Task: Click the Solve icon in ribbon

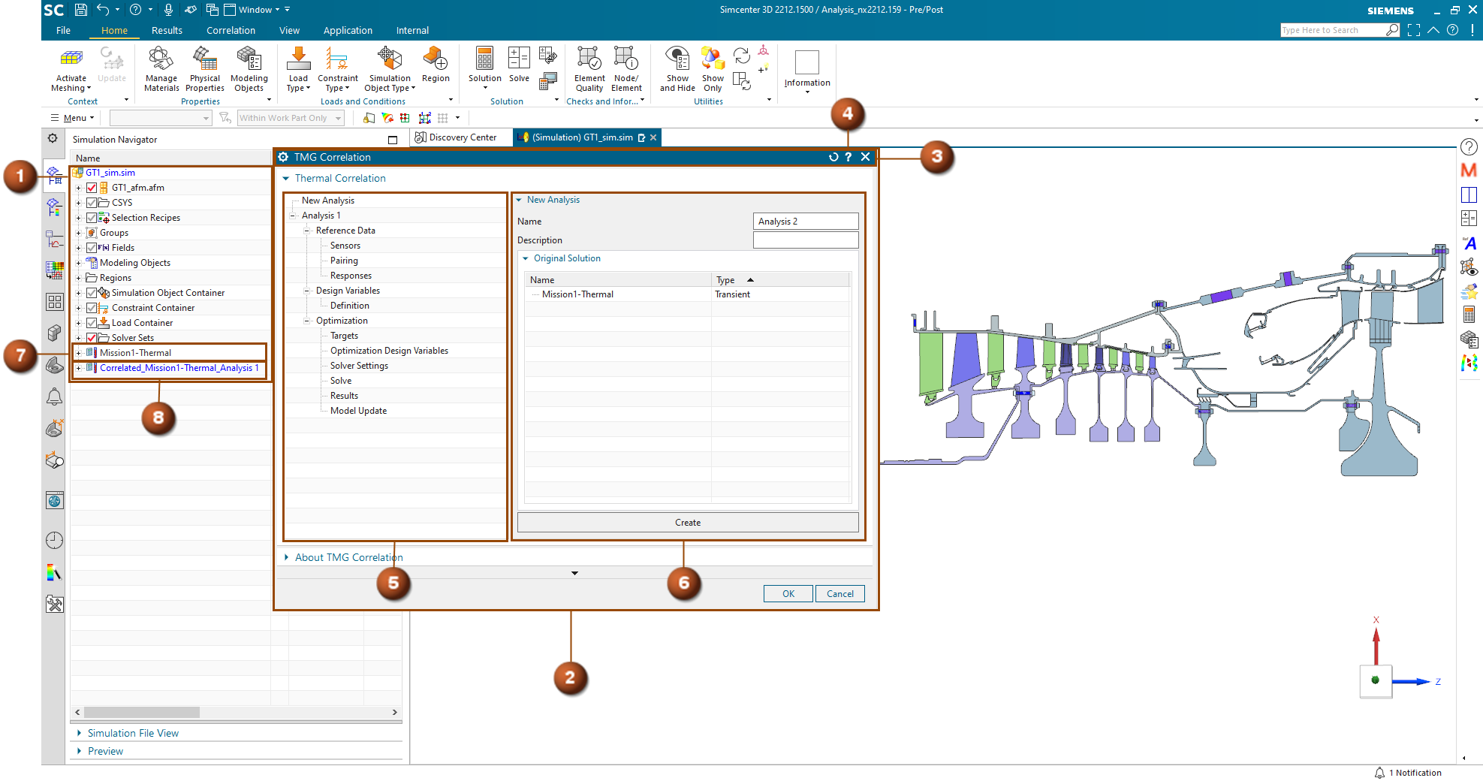Action: coord(519,59)
